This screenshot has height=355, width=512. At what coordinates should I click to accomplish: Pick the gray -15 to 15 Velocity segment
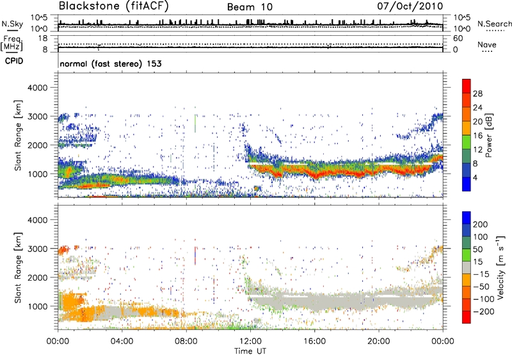click(467, 267)
